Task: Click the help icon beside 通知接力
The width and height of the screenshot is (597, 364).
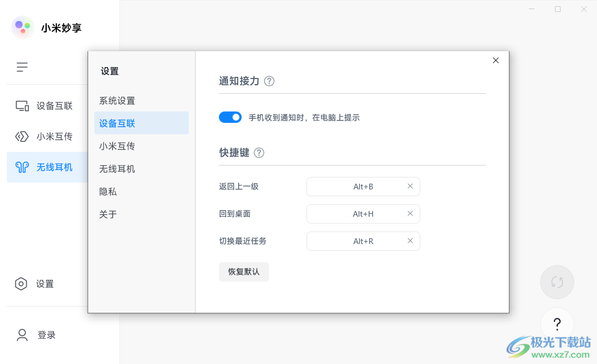Action: [269, 81]
